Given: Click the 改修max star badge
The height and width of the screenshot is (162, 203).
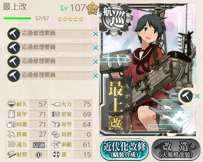Looking at the screenshot, I should 92,9.
